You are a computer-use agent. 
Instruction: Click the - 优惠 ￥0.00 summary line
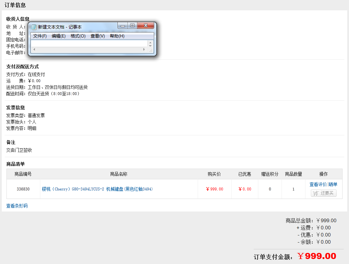pos(314,235)
